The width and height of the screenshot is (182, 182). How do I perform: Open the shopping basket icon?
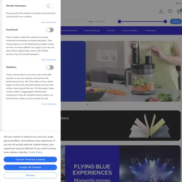pyautogui.click(x=180, y=11)
